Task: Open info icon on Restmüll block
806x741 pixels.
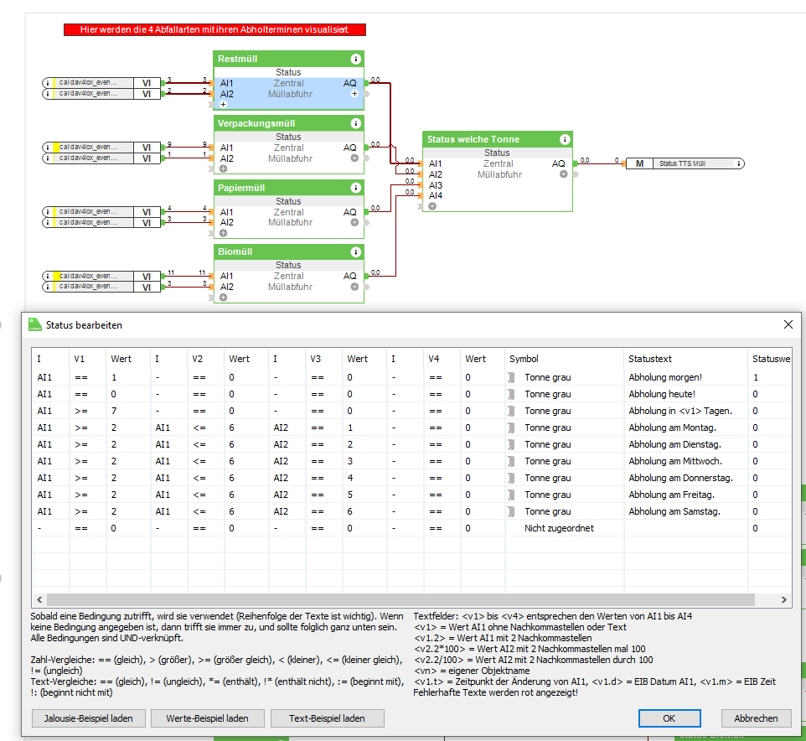Action: point(355,60)
